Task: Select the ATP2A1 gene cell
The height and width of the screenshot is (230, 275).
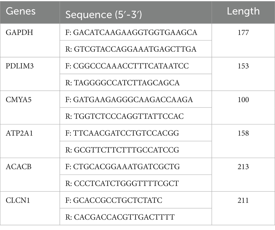Action: [19, 133]
